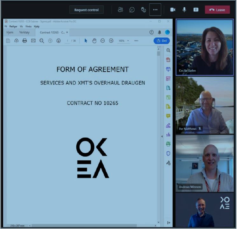Click the vertical scrollbar down arrow

pos(158,222)
